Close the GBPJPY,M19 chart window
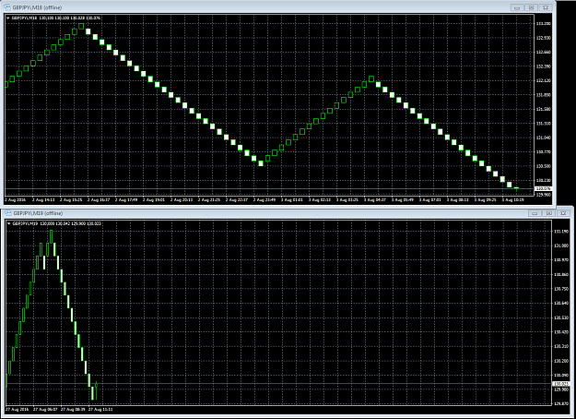Image resolution: width=576 pixels, height=419 pixels. point(563,213)
